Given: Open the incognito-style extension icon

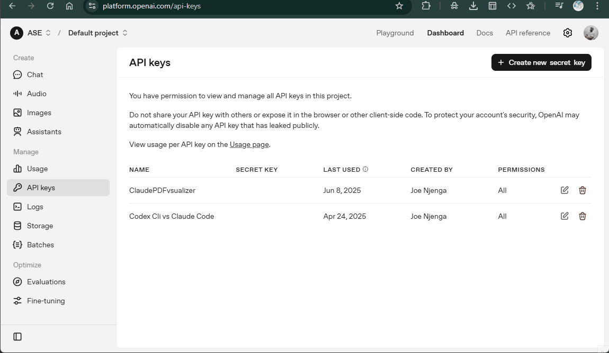Looking at the screenshot, I should pyautogui.click(x=454, y=6).
